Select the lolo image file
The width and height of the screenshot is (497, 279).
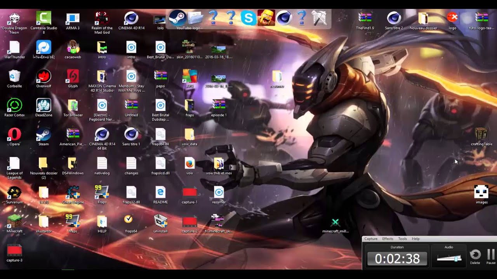160,20
